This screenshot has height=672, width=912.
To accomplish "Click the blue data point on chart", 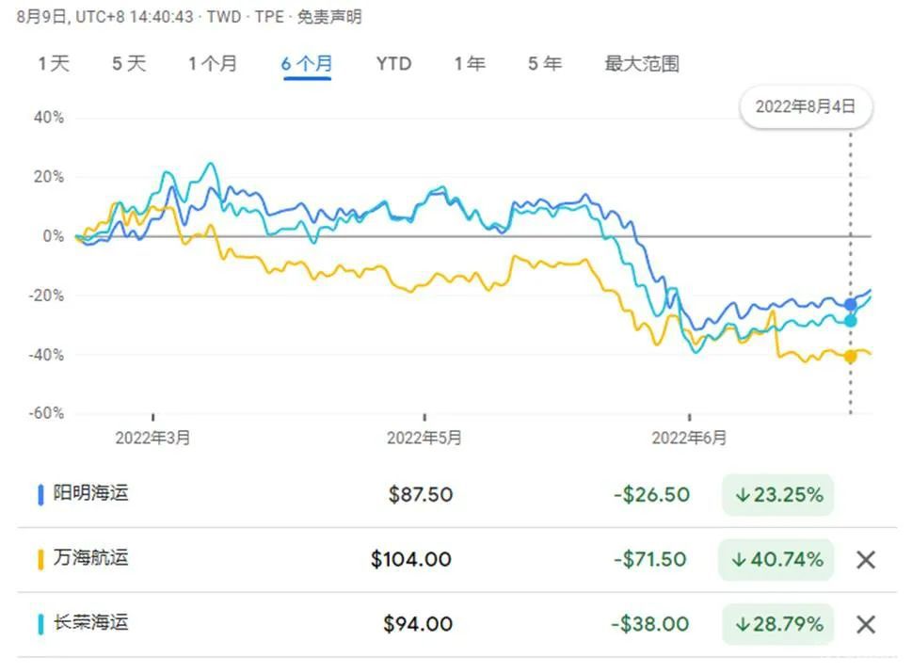I will [x=851, y=305].
